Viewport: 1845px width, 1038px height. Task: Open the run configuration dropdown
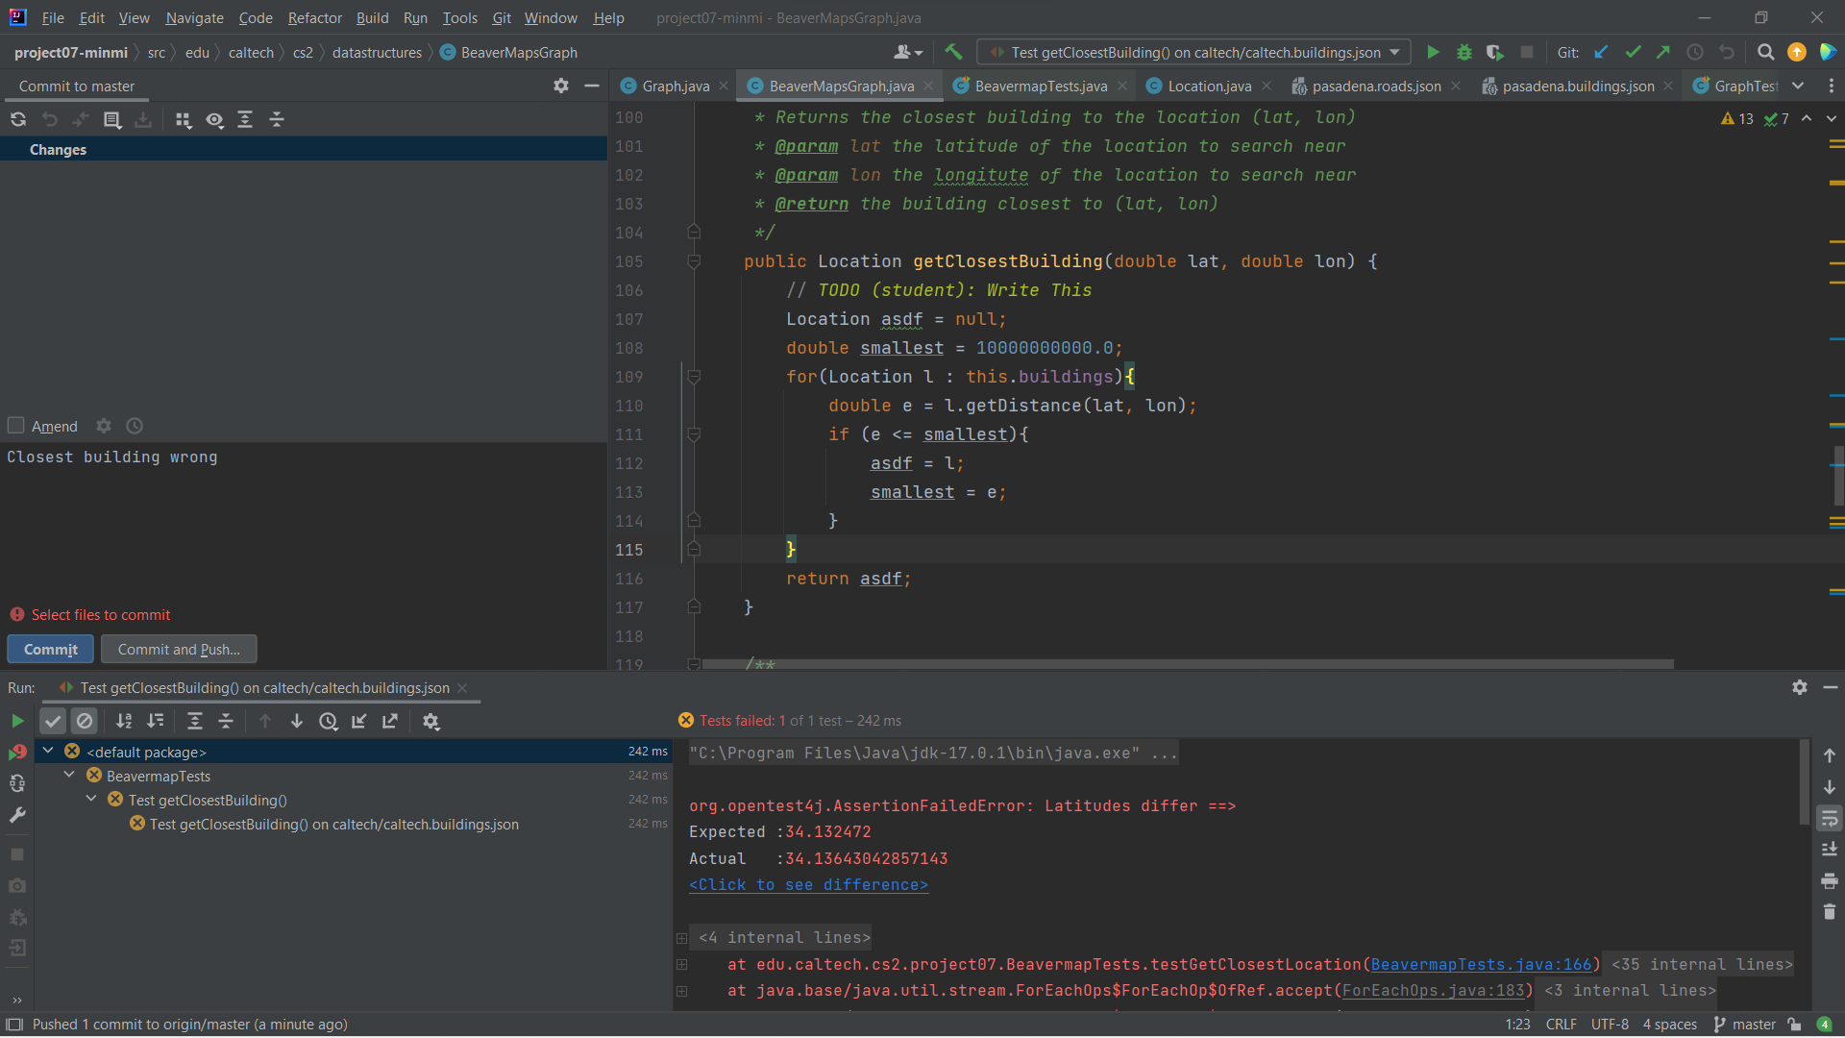pyautogui.click(x=1395, y=52)
